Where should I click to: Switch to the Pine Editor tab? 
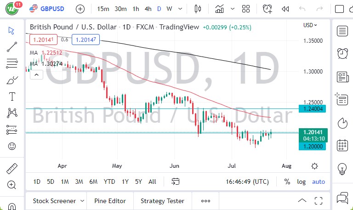point(110,201)
